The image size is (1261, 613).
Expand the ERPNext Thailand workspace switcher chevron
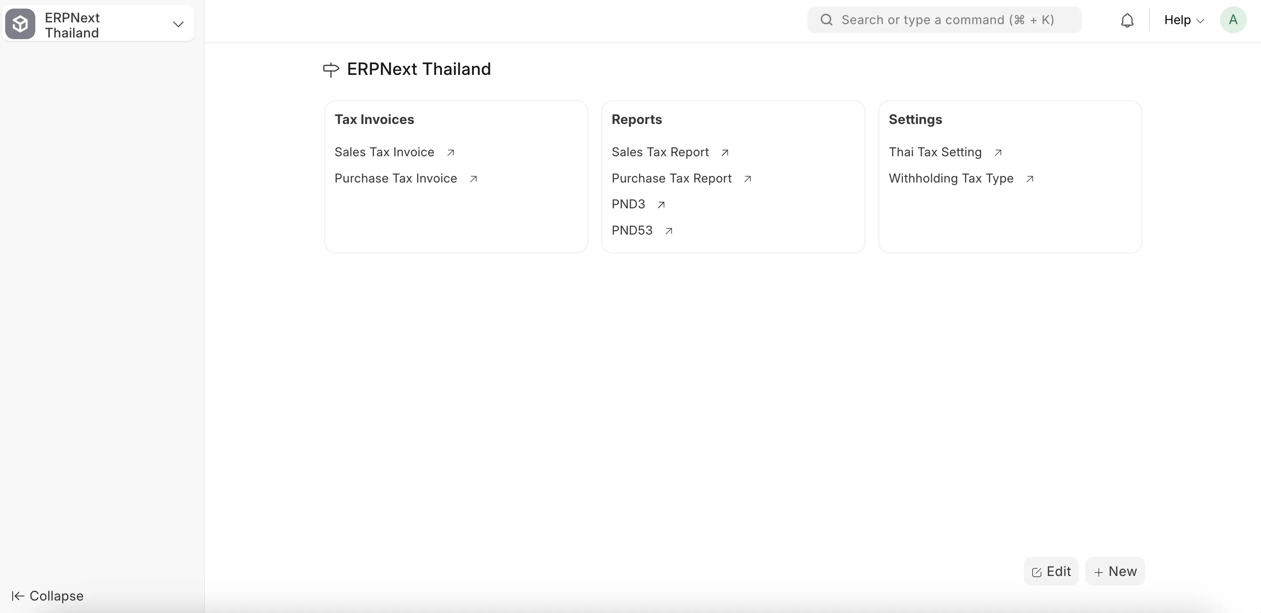click(178, 24)
